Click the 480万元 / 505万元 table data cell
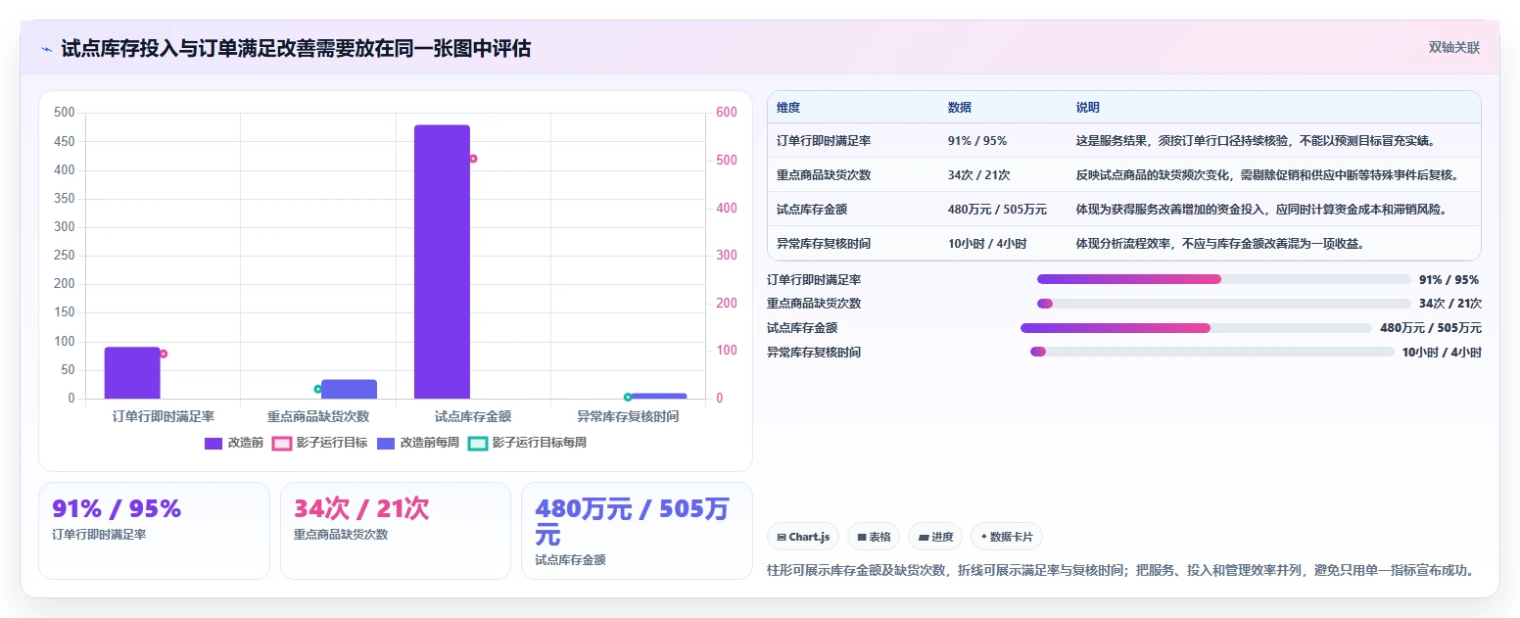1520x618 pixels. 997,210
